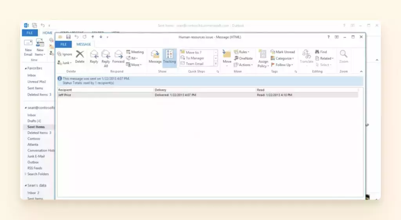Viewport: 401px width, 220px height.
Task: Click the info icon in message banner
Action: (60, 78)
